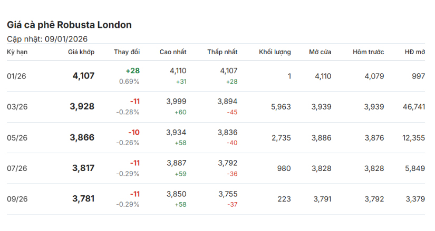Image resolution: width=435 pixels, height=231 pixels.
Task: Select the 03/26 contract row label
Action: coord(16,107)
